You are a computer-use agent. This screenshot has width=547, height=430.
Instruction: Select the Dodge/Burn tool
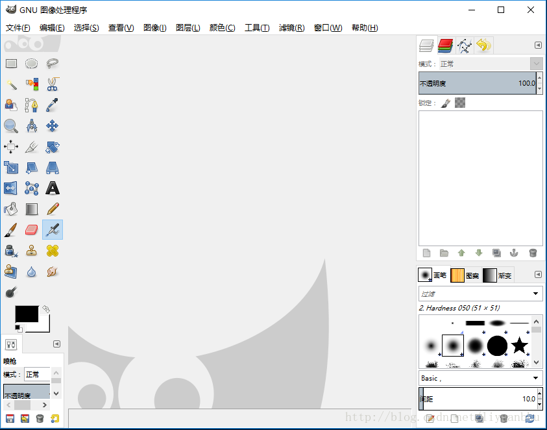point(11,292)
